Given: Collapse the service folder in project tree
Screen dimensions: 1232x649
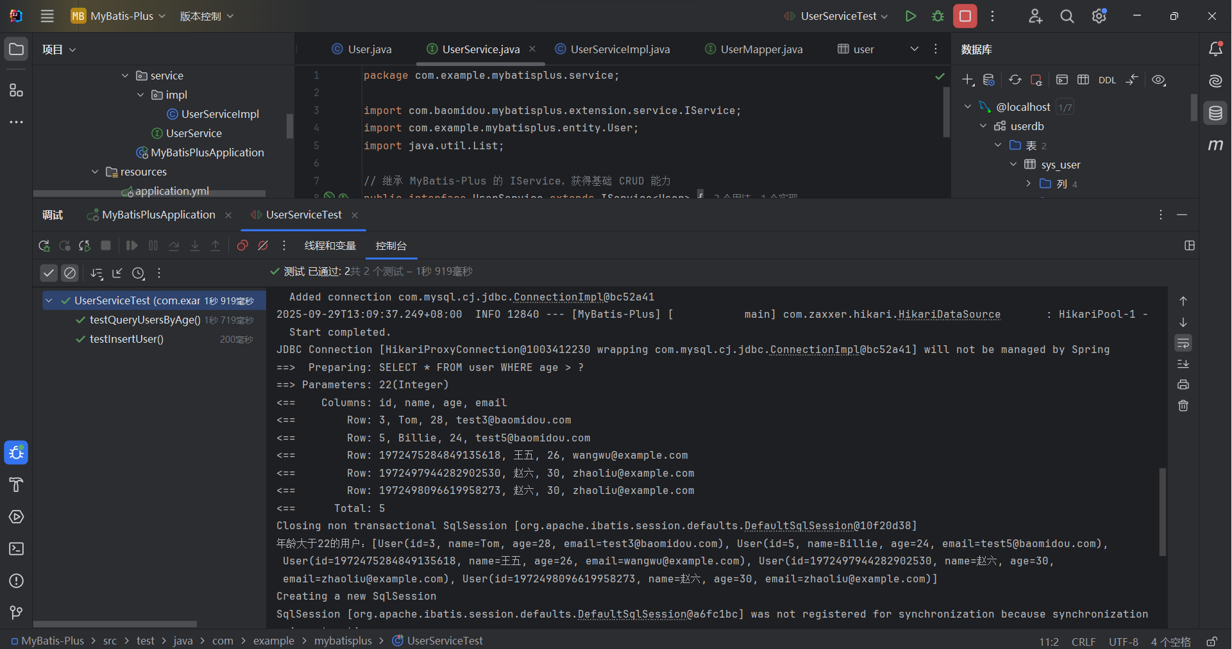Looking at the screenshot, I should 125,76.
